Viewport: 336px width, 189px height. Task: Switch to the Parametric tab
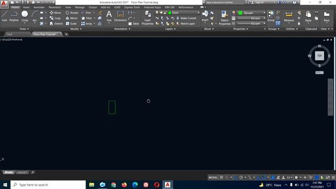click(x=55, y=7)
